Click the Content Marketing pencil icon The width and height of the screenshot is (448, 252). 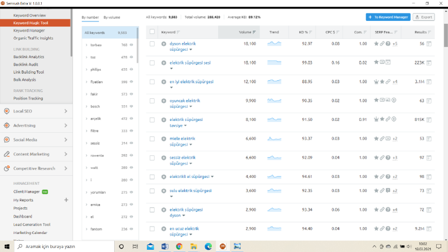coord(7,154)
